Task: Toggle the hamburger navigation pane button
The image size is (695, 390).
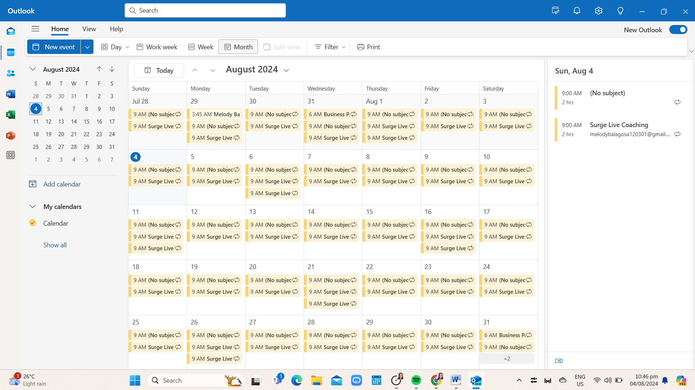Action: click(35, 29)
